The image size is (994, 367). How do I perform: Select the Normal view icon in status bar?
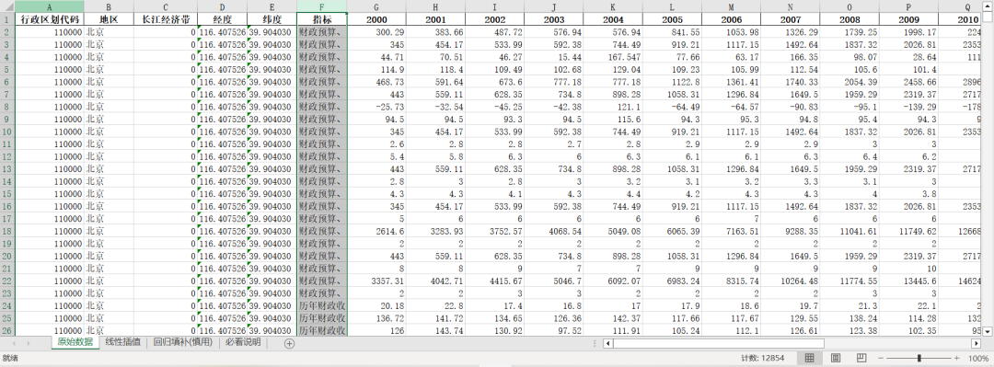click(810, 358)
